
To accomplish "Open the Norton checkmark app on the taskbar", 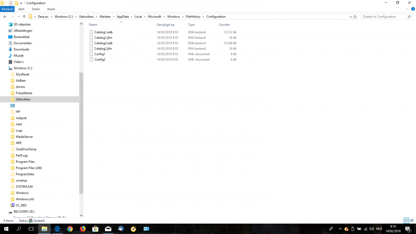I will point(134,229).
